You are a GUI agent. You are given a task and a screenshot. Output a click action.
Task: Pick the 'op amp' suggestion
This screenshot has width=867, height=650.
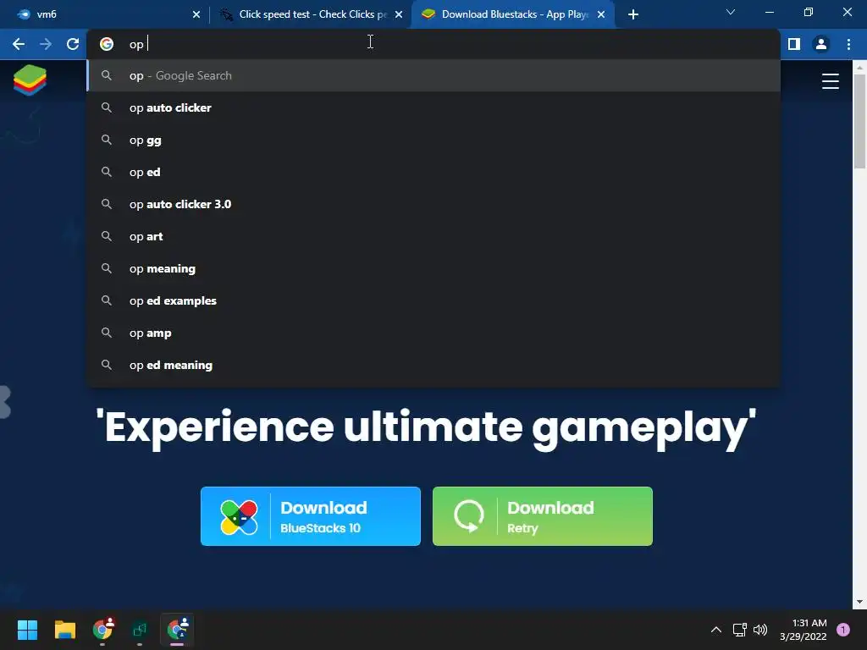(x=433, y=333)
